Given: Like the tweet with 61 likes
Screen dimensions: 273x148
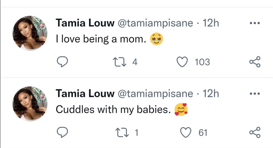Looking at the screenshot, I should (185, 132).
